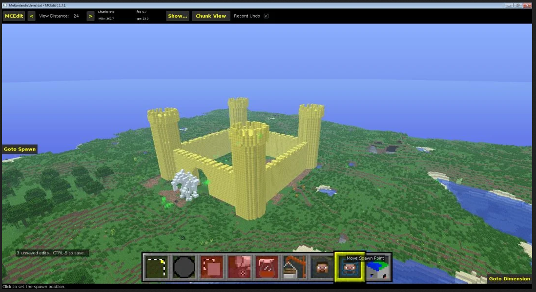536x292 pixels.
Task: Click the fps readout
Action: [142, 12]
